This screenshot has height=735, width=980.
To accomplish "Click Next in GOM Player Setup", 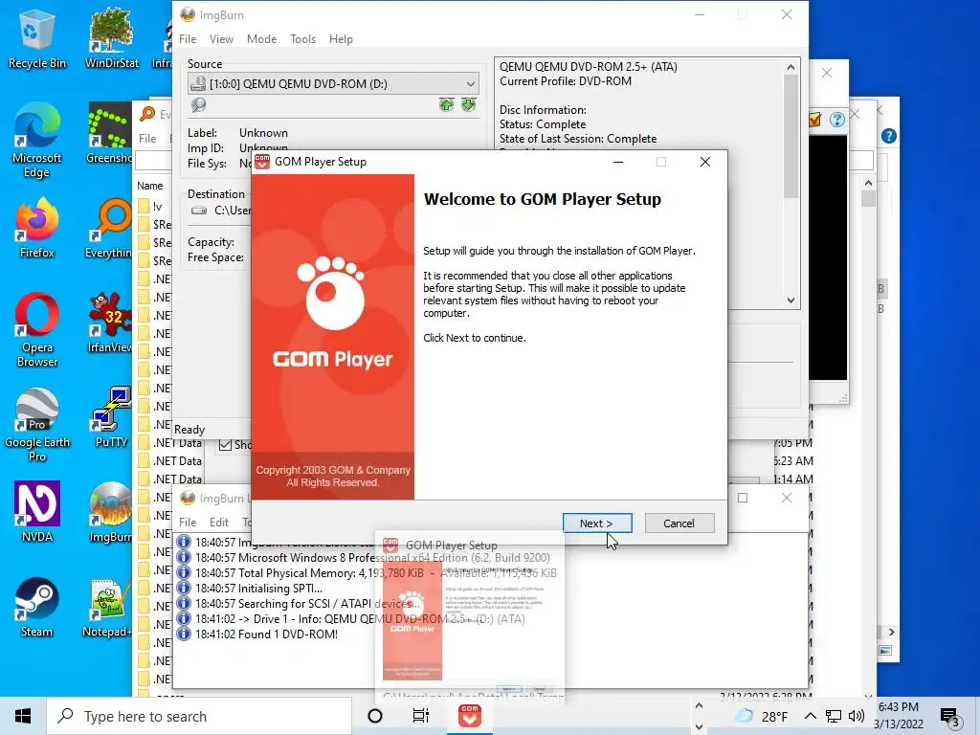I will 597,523.
